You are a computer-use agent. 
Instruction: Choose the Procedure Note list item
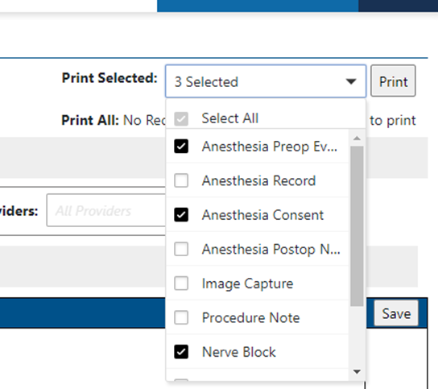coord(258,317)
